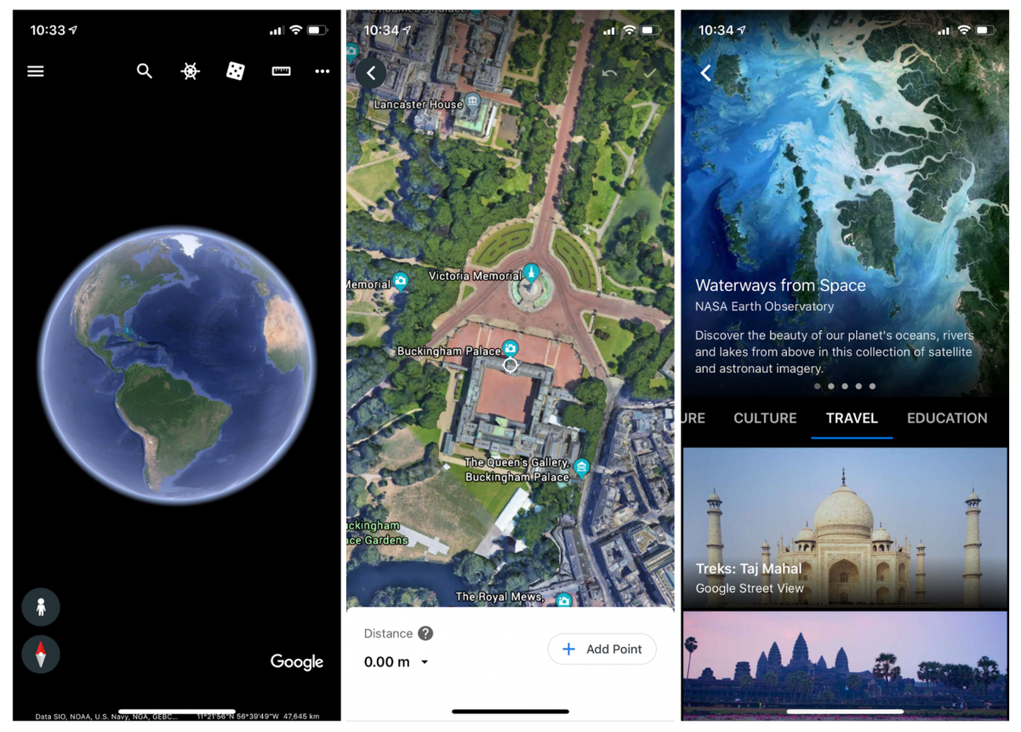This screenshot has height=732, width=1021.
Task: Open Distance help question mark
Action: click(x=425, y=633)
